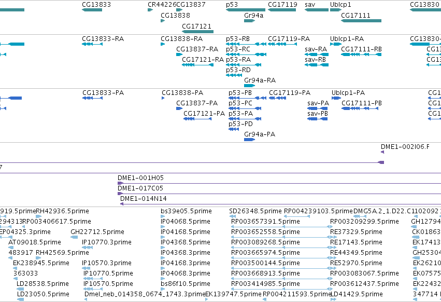Click the AT09018.5prime EST label

click(x=35, y=242)
